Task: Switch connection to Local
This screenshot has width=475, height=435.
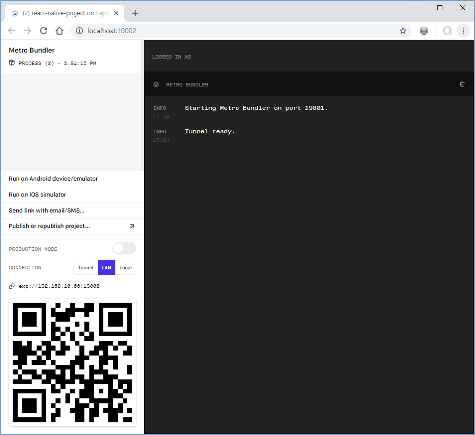Action: (x=125, y=268)
